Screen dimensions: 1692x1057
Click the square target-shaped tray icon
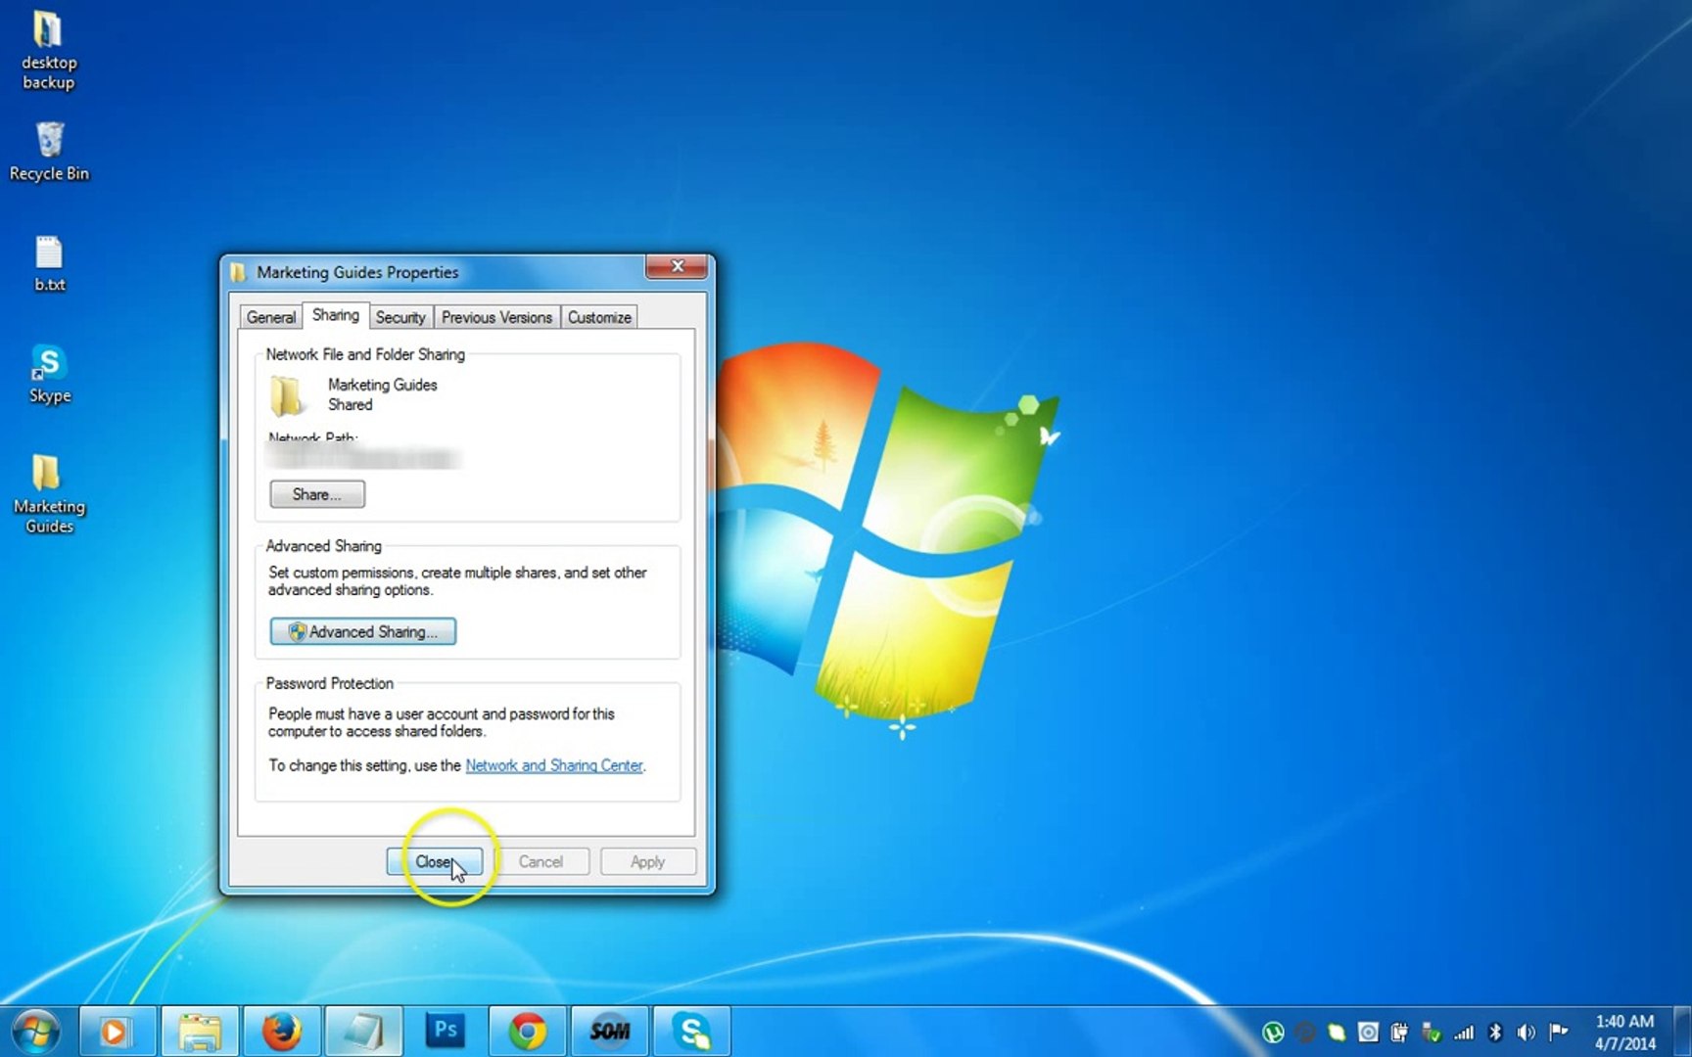click(1368, 1032)
